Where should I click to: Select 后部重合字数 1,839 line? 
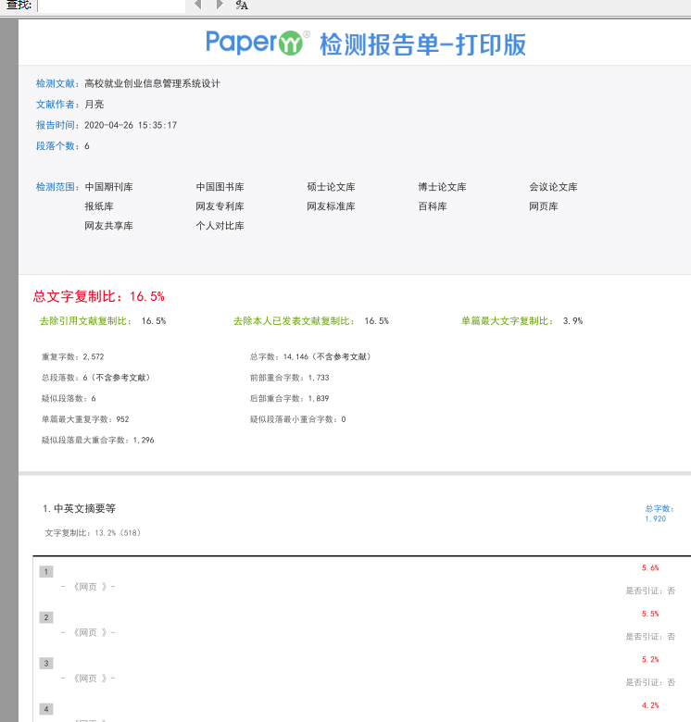289,398
